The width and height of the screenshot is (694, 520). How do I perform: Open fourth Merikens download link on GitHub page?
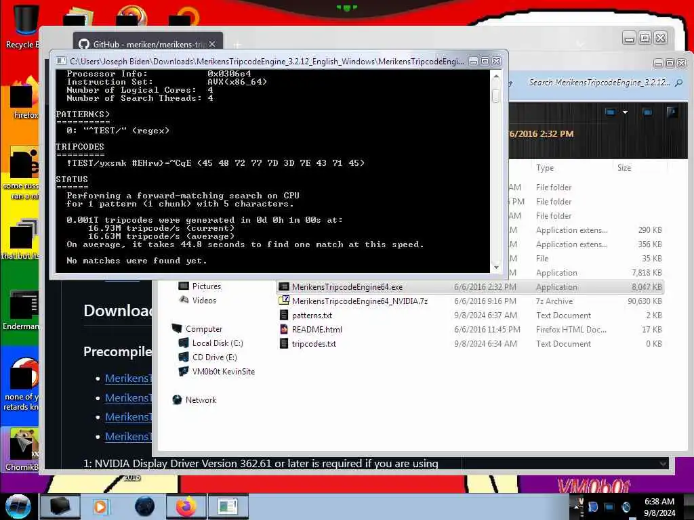pyautogui.click(x=128, y=437)
